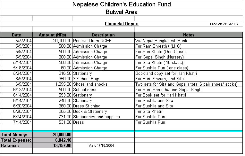Click the 7/14/2004 date cell
245x156 pixels.
pos(16,122)
